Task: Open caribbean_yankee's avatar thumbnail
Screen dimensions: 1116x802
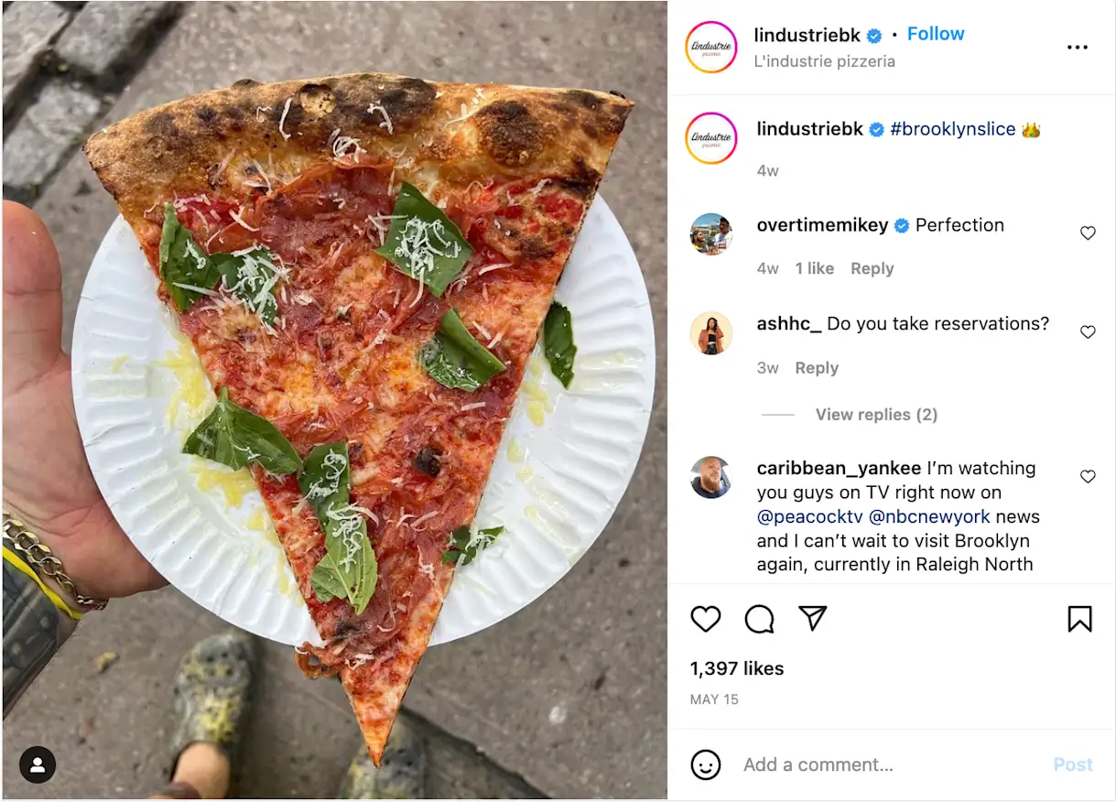Action: click(x=711, y=477)
